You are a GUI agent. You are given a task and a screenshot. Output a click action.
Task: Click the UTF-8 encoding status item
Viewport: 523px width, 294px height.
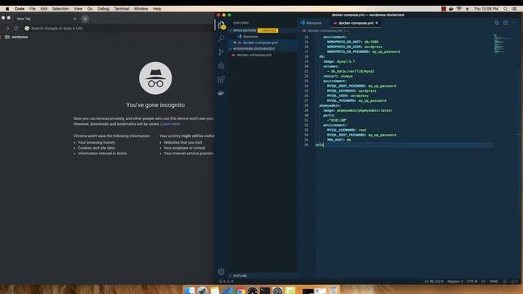pyautogui.click(x=472, y=281)
